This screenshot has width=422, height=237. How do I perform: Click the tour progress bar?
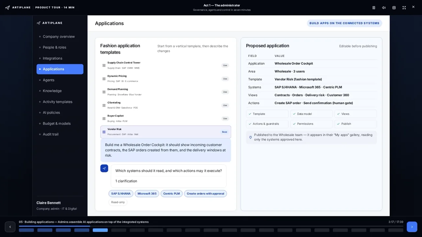(x=211, y=226)
